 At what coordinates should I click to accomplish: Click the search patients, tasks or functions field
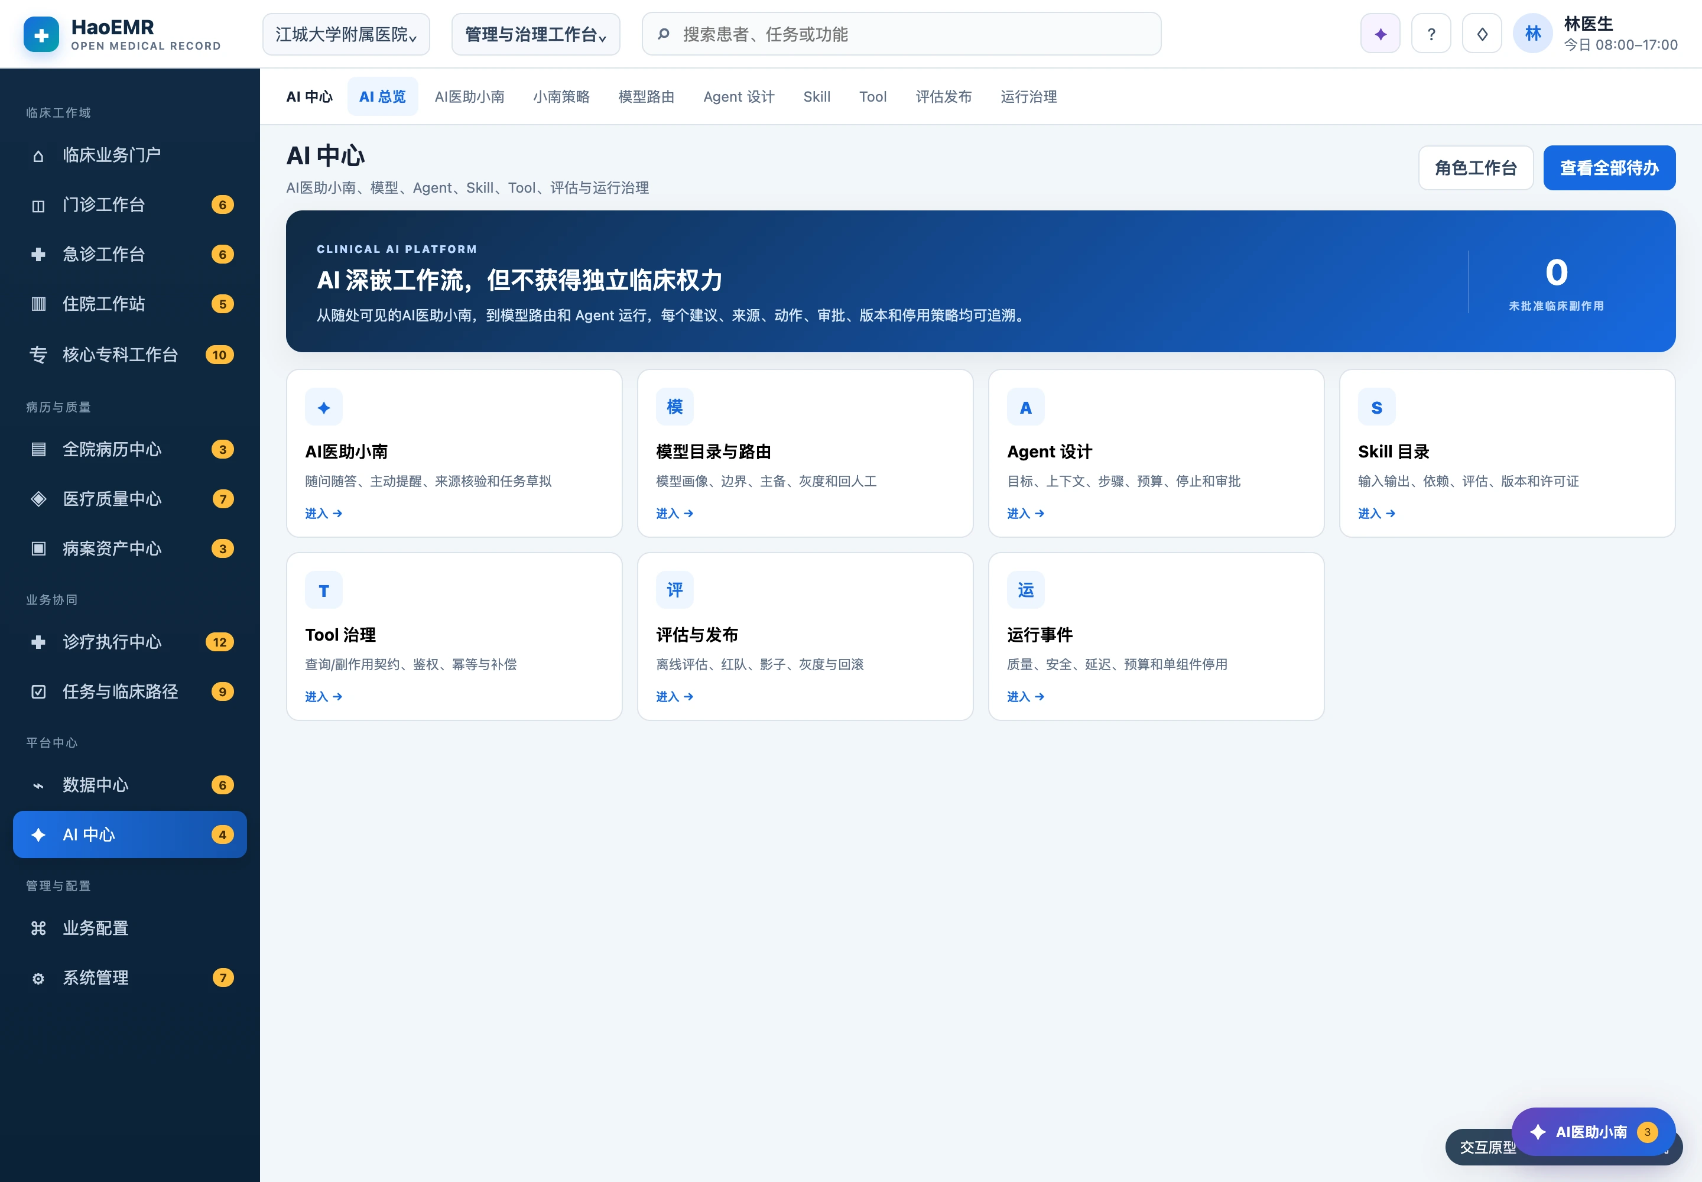pyautogui.click(x=901, y=34)
